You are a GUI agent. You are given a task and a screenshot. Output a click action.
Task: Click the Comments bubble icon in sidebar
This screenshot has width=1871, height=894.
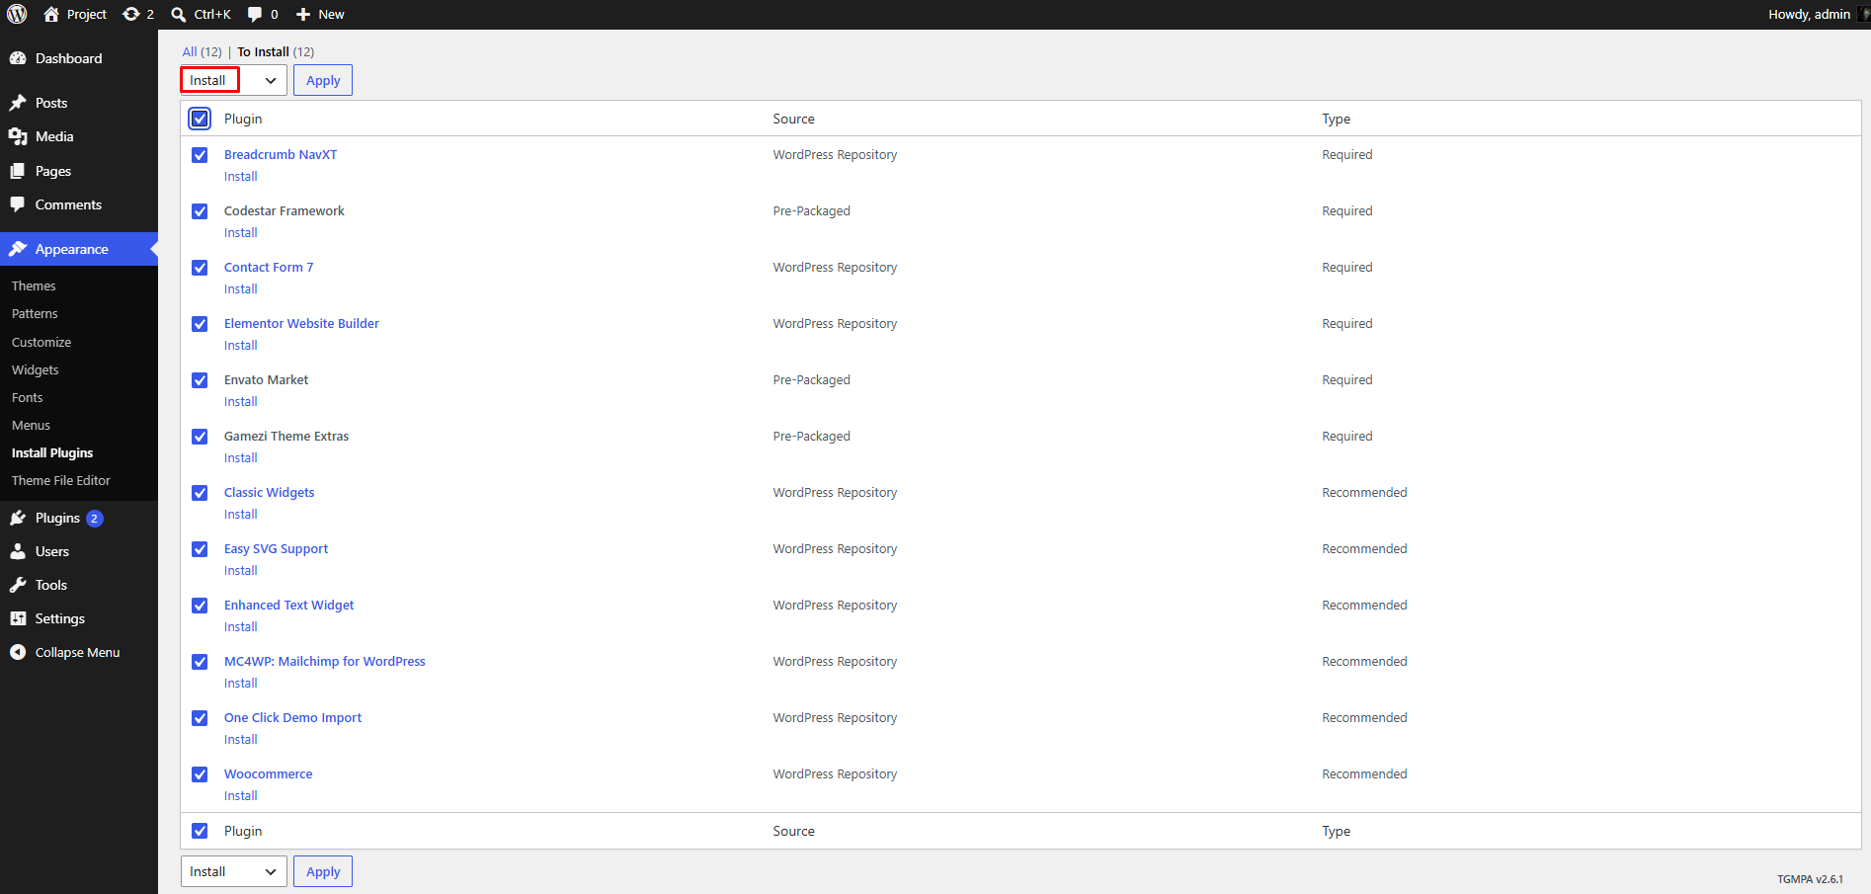[x=18, y=204]
